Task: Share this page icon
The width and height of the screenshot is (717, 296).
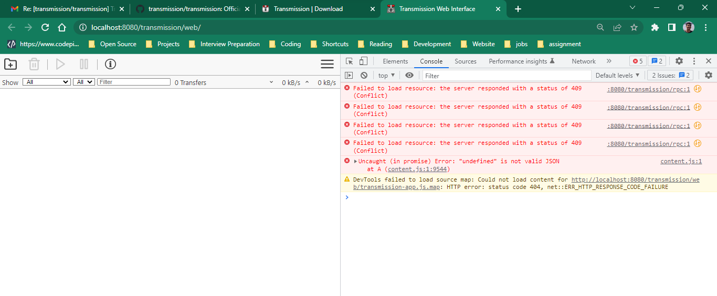Action: coord(617,27)
